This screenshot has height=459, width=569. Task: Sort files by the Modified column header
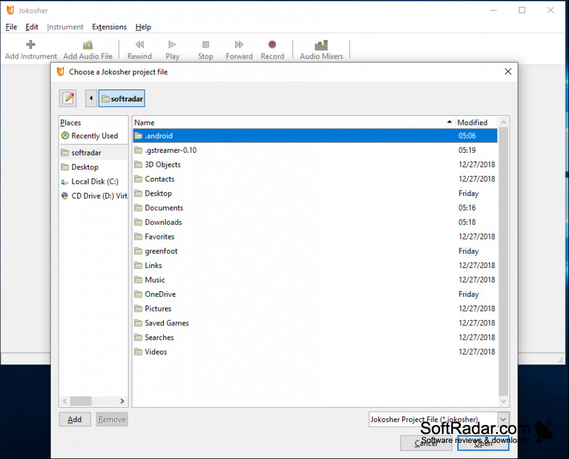pyautogui.click(x=476, y=122)
